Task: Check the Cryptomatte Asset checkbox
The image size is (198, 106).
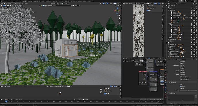Action: point(180,89)
